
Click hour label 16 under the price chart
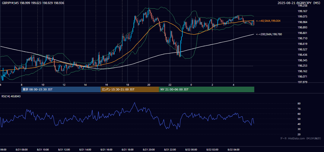106,85
